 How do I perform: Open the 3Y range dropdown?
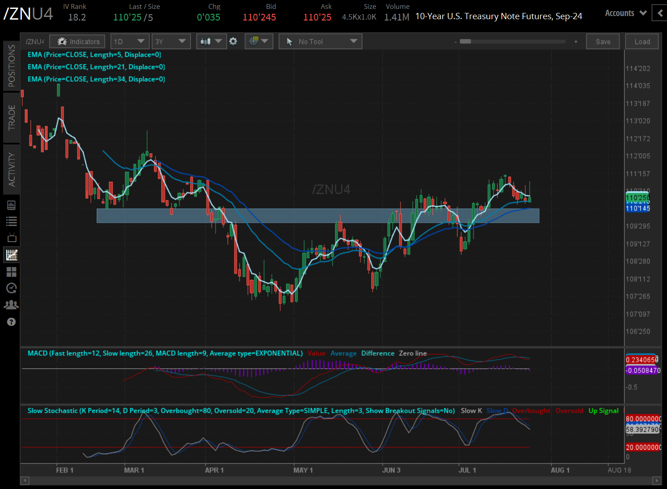tap(171, 41)
